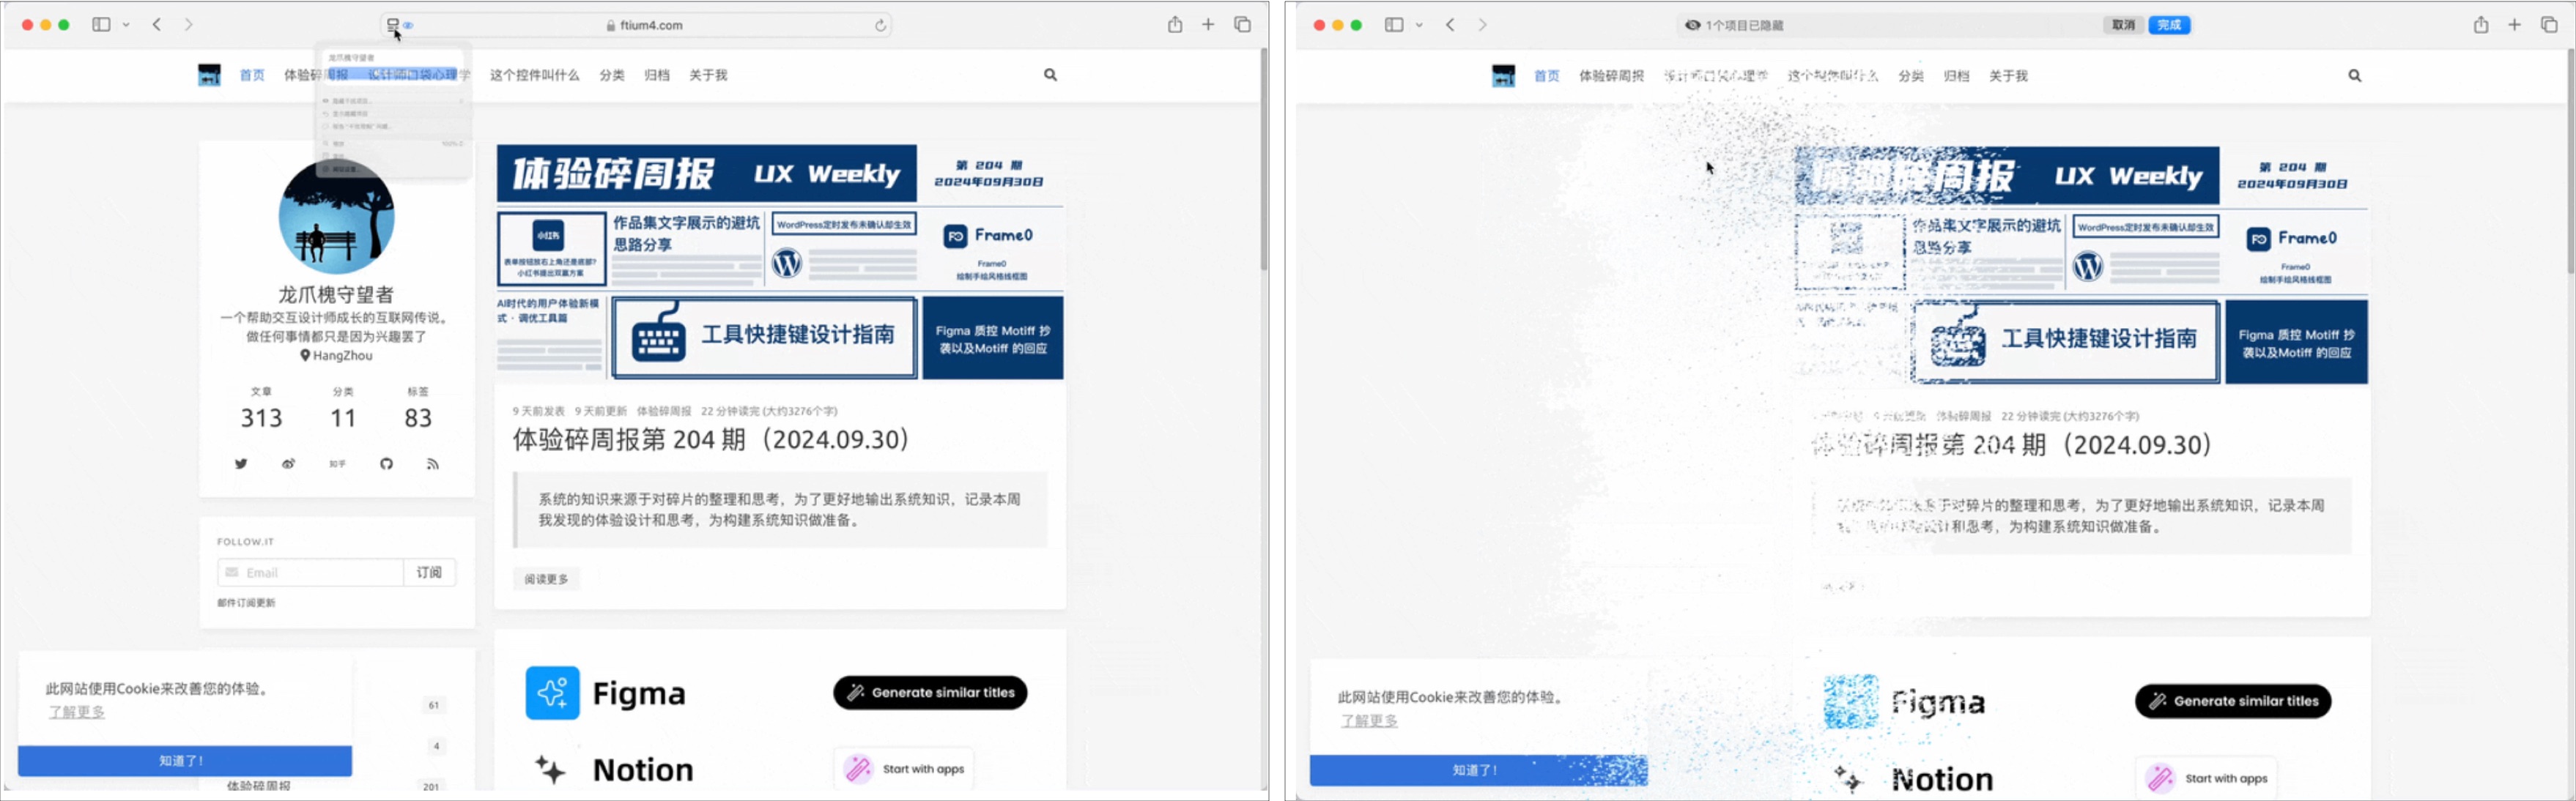The image size is (2576, 801).
Task: Open site search in left window
Action: click(1050, 75)
